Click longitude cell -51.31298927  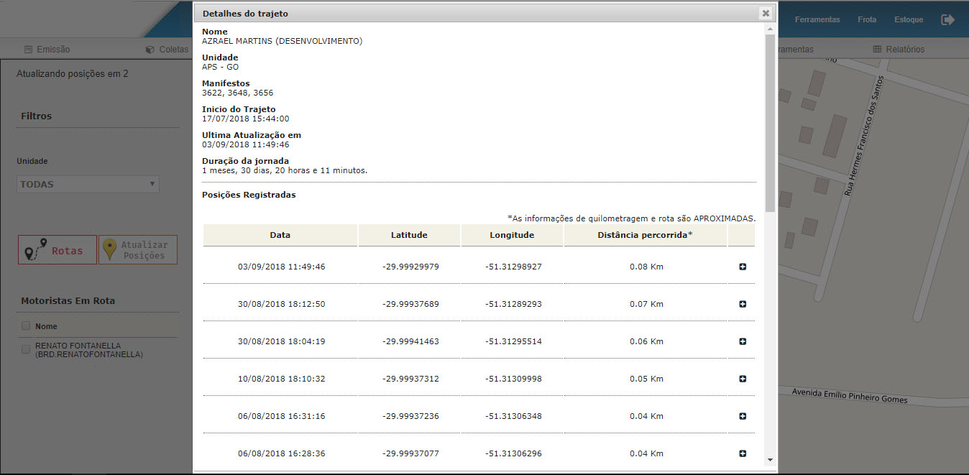[x=513, y=267]
